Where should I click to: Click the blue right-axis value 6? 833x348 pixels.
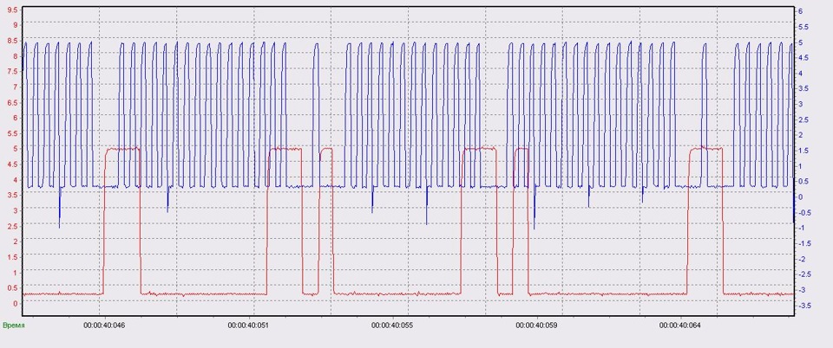(x=800, y=11)
